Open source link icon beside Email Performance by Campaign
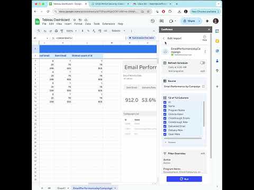This screenshot has height=190, width=254. coord(203,87)
